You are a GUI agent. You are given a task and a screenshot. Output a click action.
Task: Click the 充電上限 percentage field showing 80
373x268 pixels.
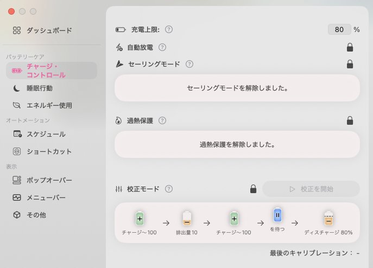pyautogui.click(x=339, y=29)
